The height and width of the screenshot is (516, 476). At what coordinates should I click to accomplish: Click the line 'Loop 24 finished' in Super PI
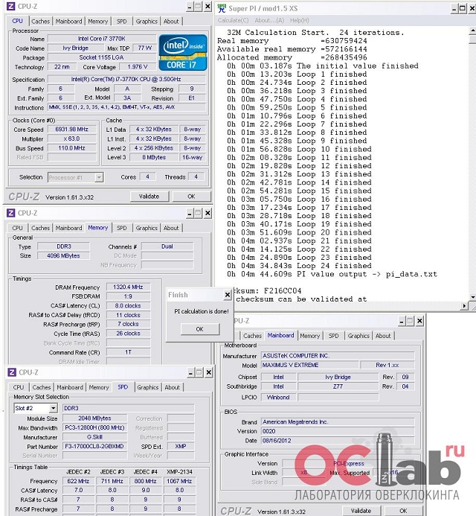[300, 266]
